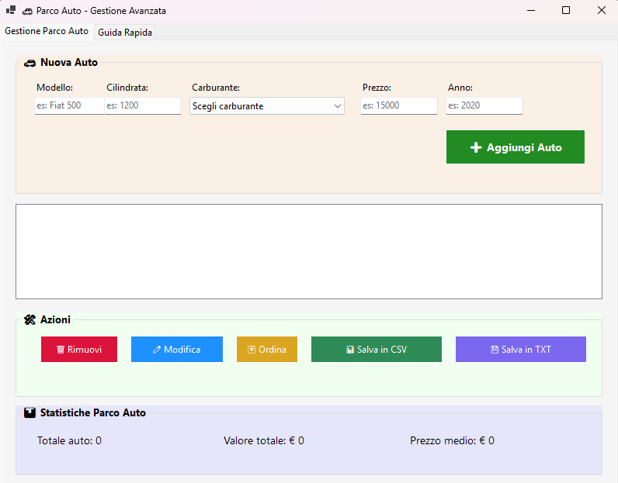Click the app icon in title bar
Screen dimensions: 618x483
(11, 10)
